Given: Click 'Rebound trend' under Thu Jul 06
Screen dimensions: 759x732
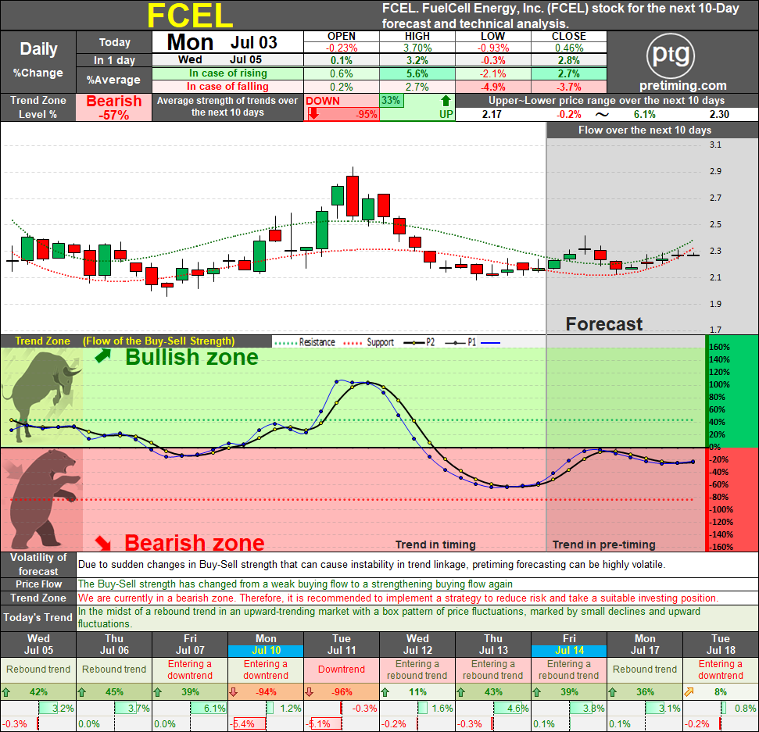Looking at the screenshot, I should 114,670.
